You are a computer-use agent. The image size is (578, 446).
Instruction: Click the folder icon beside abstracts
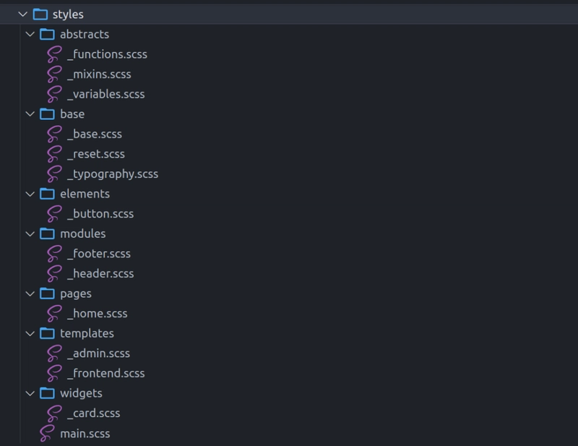point(47,34)
